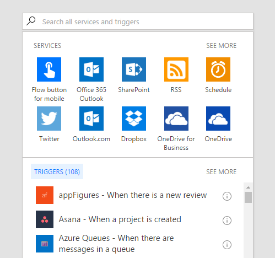Click the SERVICES section heading
This screenshot has width=275, height=258.
[47, 46]
